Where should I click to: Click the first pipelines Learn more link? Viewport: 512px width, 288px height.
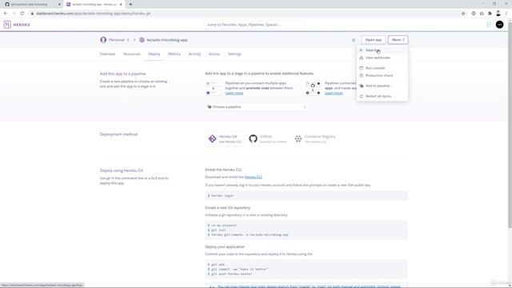tap(234, 93)
